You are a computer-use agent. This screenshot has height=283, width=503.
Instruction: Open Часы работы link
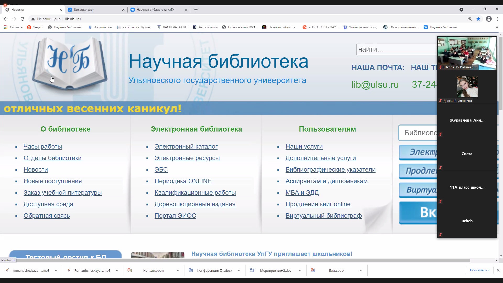pyautogui.click(x=43, y=146)
